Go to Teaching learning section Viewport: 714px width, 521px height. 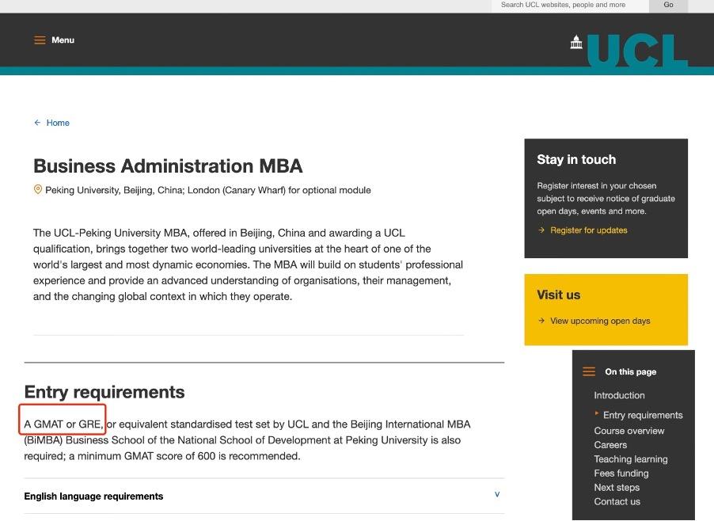(631, 459)
